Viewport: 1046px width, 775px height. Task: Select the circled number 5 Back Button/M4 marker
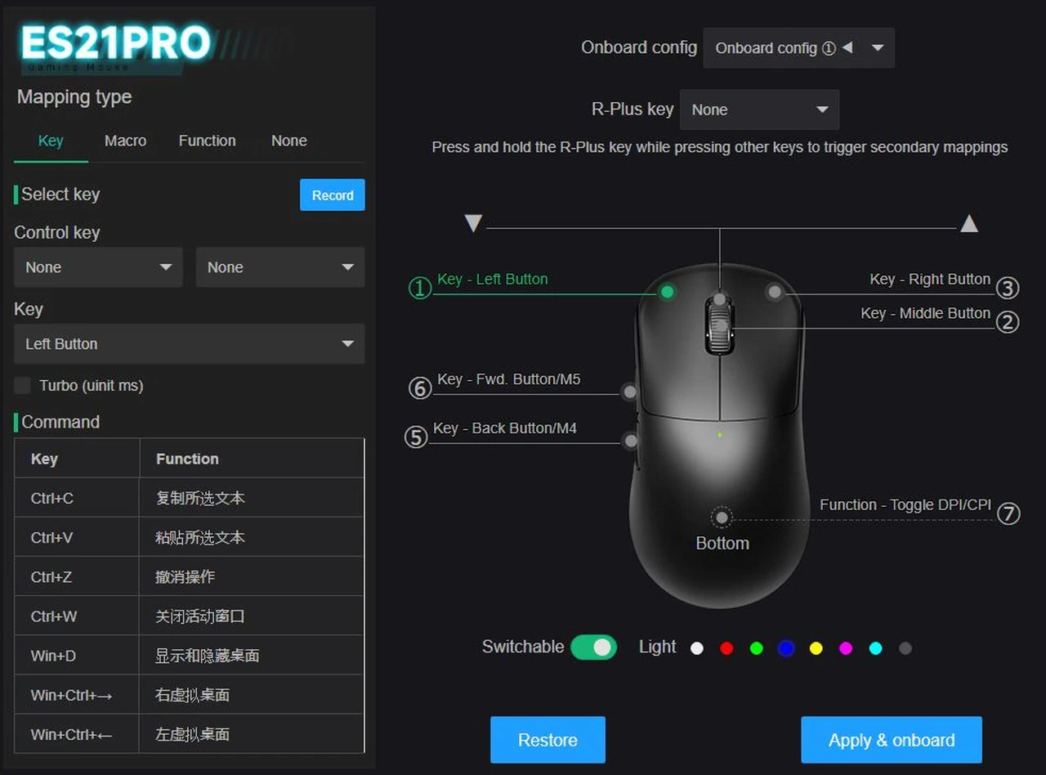[416, 437]
